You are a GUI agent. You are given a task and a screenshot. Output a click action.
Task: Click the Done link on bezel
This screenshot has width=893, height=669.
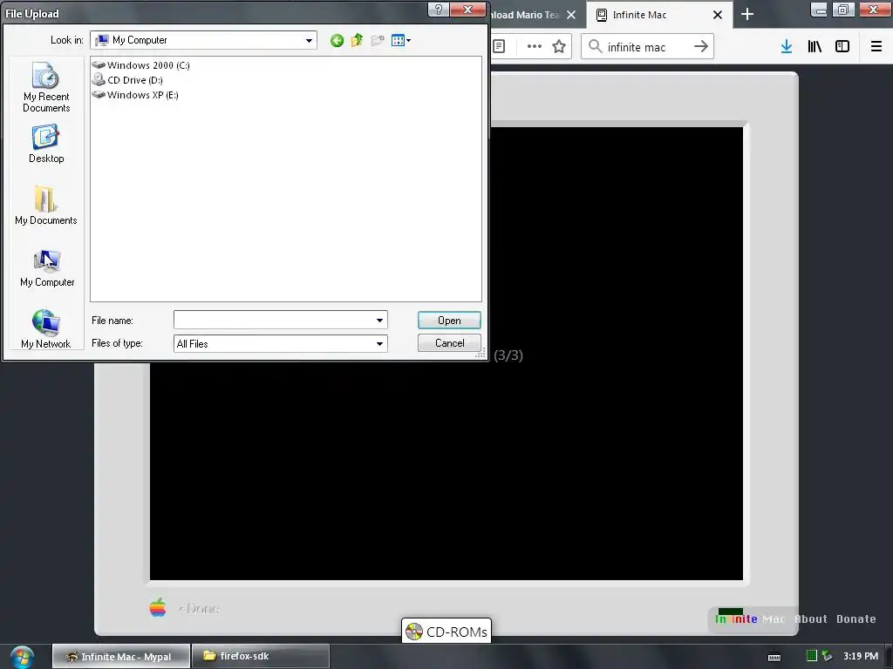coord(200,609)
